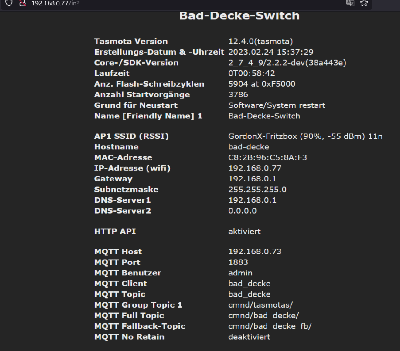Image resolution: width=400 pixels, height=351 pixels.
Task: Click the Hostname value bad-decke
Action: click(x=249, y=147)
